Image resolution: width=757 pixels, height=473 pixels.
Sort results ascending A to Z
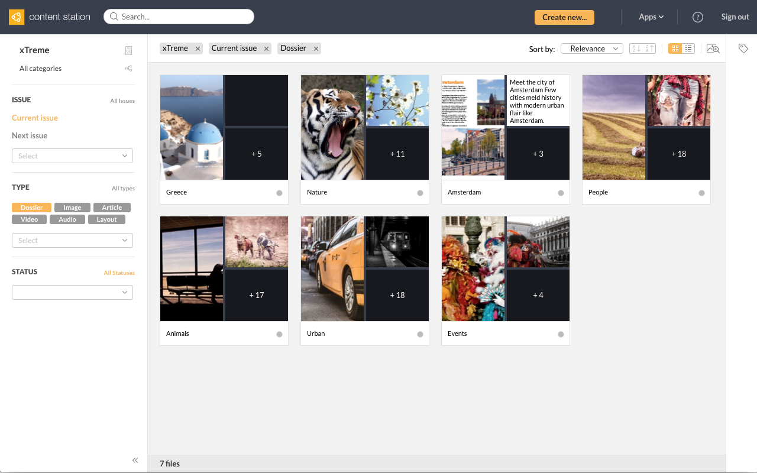coord(638,48)
